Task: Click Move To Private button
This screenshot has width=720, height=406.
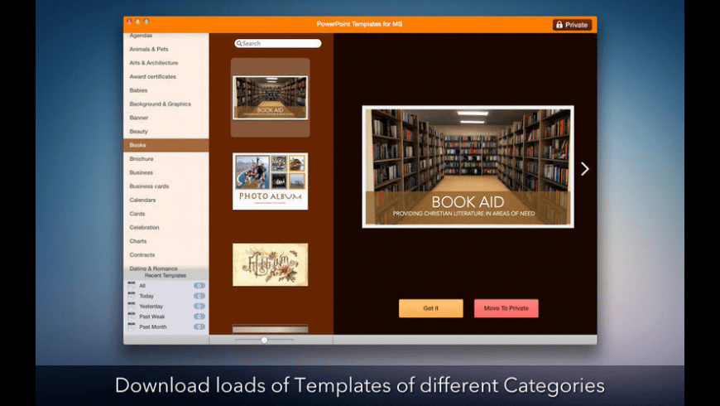Action: pos(506,308)
